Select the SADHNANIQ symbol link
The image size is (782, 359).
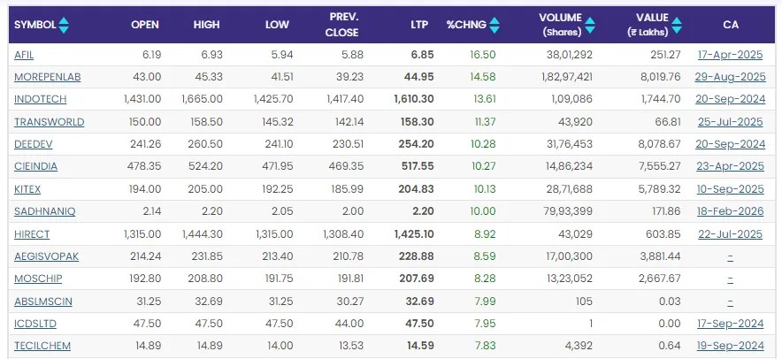pos(44,211)
